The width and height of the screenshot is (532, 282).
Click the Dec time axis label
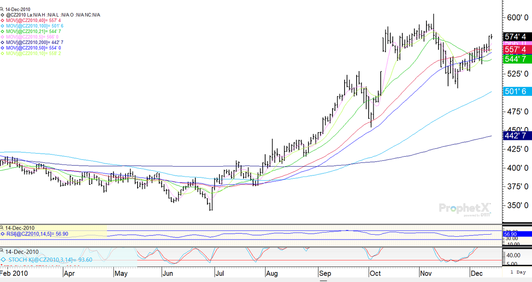[476, 274]
